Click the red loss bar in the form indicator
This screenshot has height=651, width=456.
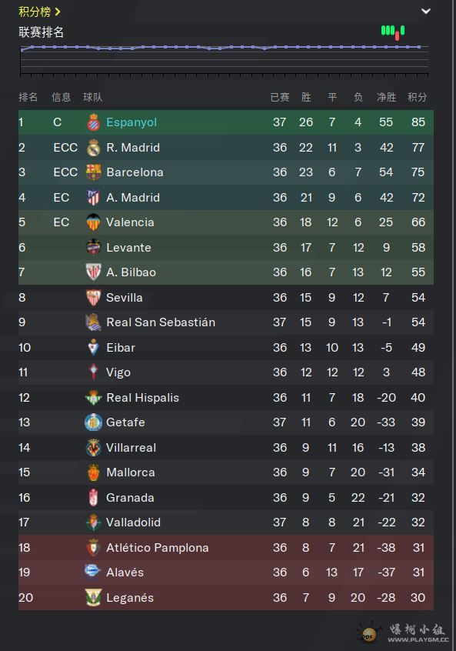(397, 35)
